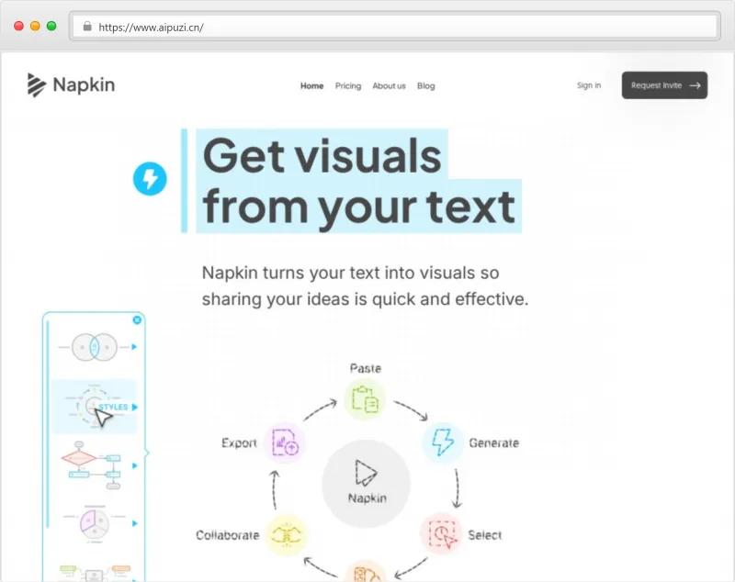
Task: Click the green Paste clipboard icon
Action: coord(365,399)
